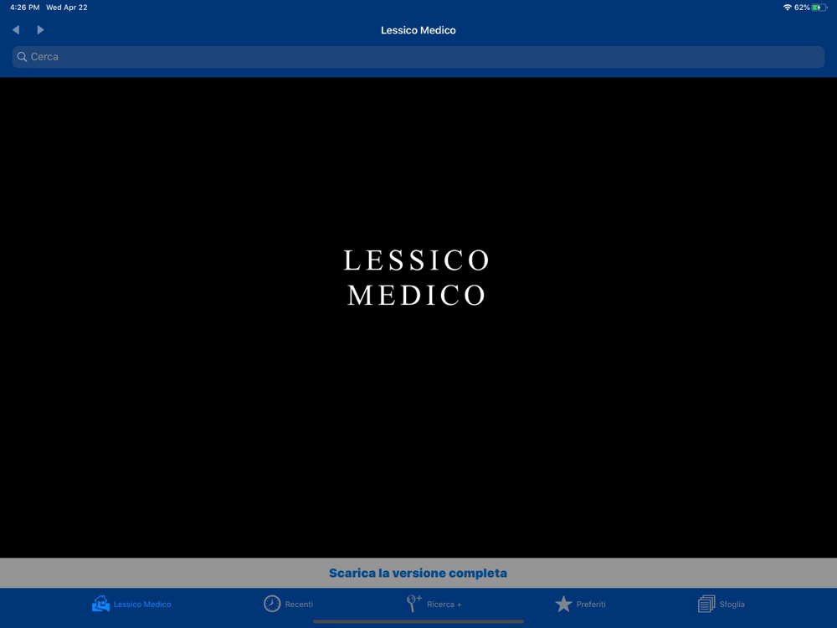Open the Recenti tab
837x628 pixels.
[x=288, y=604]
